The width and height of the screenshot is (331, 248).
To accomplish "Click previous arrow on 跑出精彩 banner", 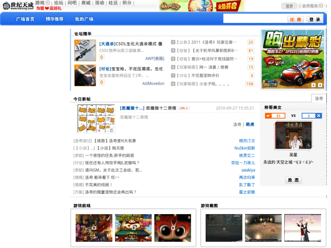I will 314,85.
